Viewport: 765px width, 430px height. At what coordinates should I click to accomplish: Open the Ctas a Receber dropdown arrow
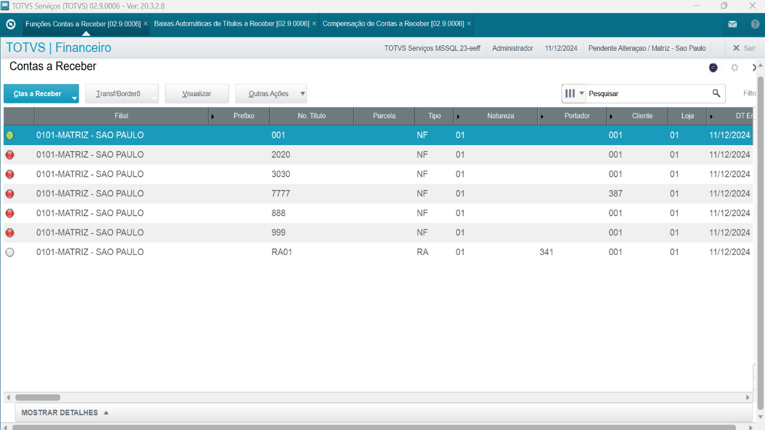74,98
